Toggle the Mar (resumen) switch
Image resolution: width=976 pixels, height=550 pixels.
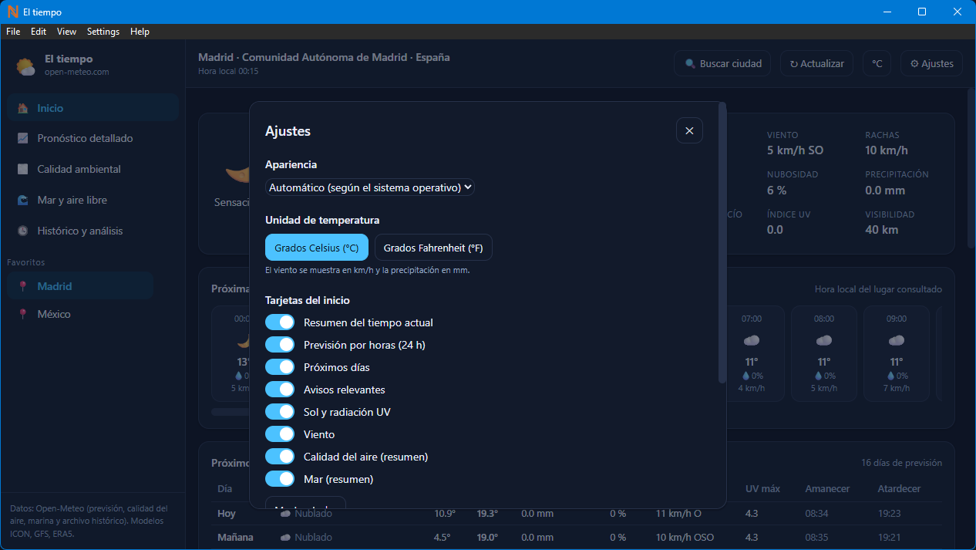pos(280,478)
